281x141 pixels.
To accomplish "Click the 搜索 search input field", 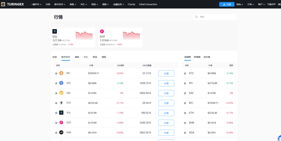I will pyautogui.click(x=217, y=17).
